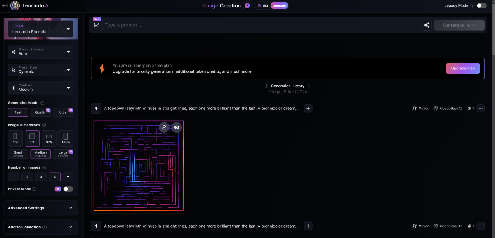Click the image-to-motion icon on labyrinth thumbnail
Viewport: 495px width, 238px height.
[x=164, y=127]
